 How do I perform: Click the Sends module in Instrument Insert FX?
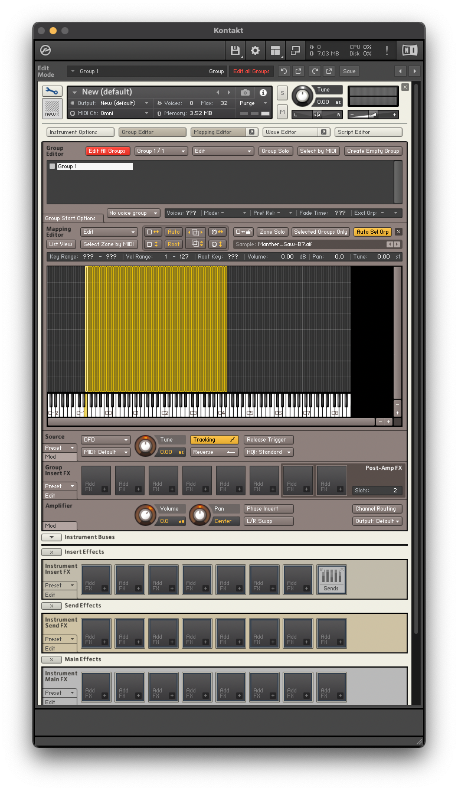331,580
